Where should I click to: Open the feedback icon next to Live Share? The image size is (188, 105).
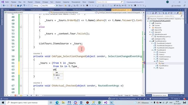click(x=184, y=6)
